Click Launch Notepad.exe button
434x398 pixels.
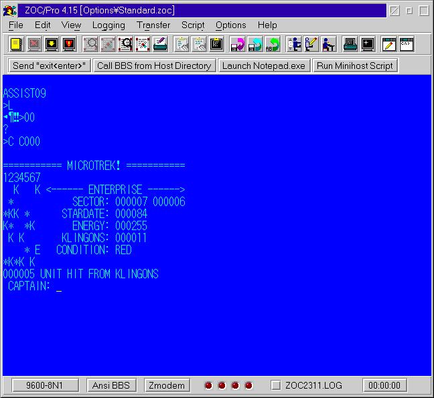264,66
